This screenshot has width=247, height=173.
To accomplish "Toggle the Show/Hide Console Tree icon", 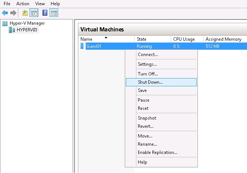I will pyautogui.click(x=34, y=13).
